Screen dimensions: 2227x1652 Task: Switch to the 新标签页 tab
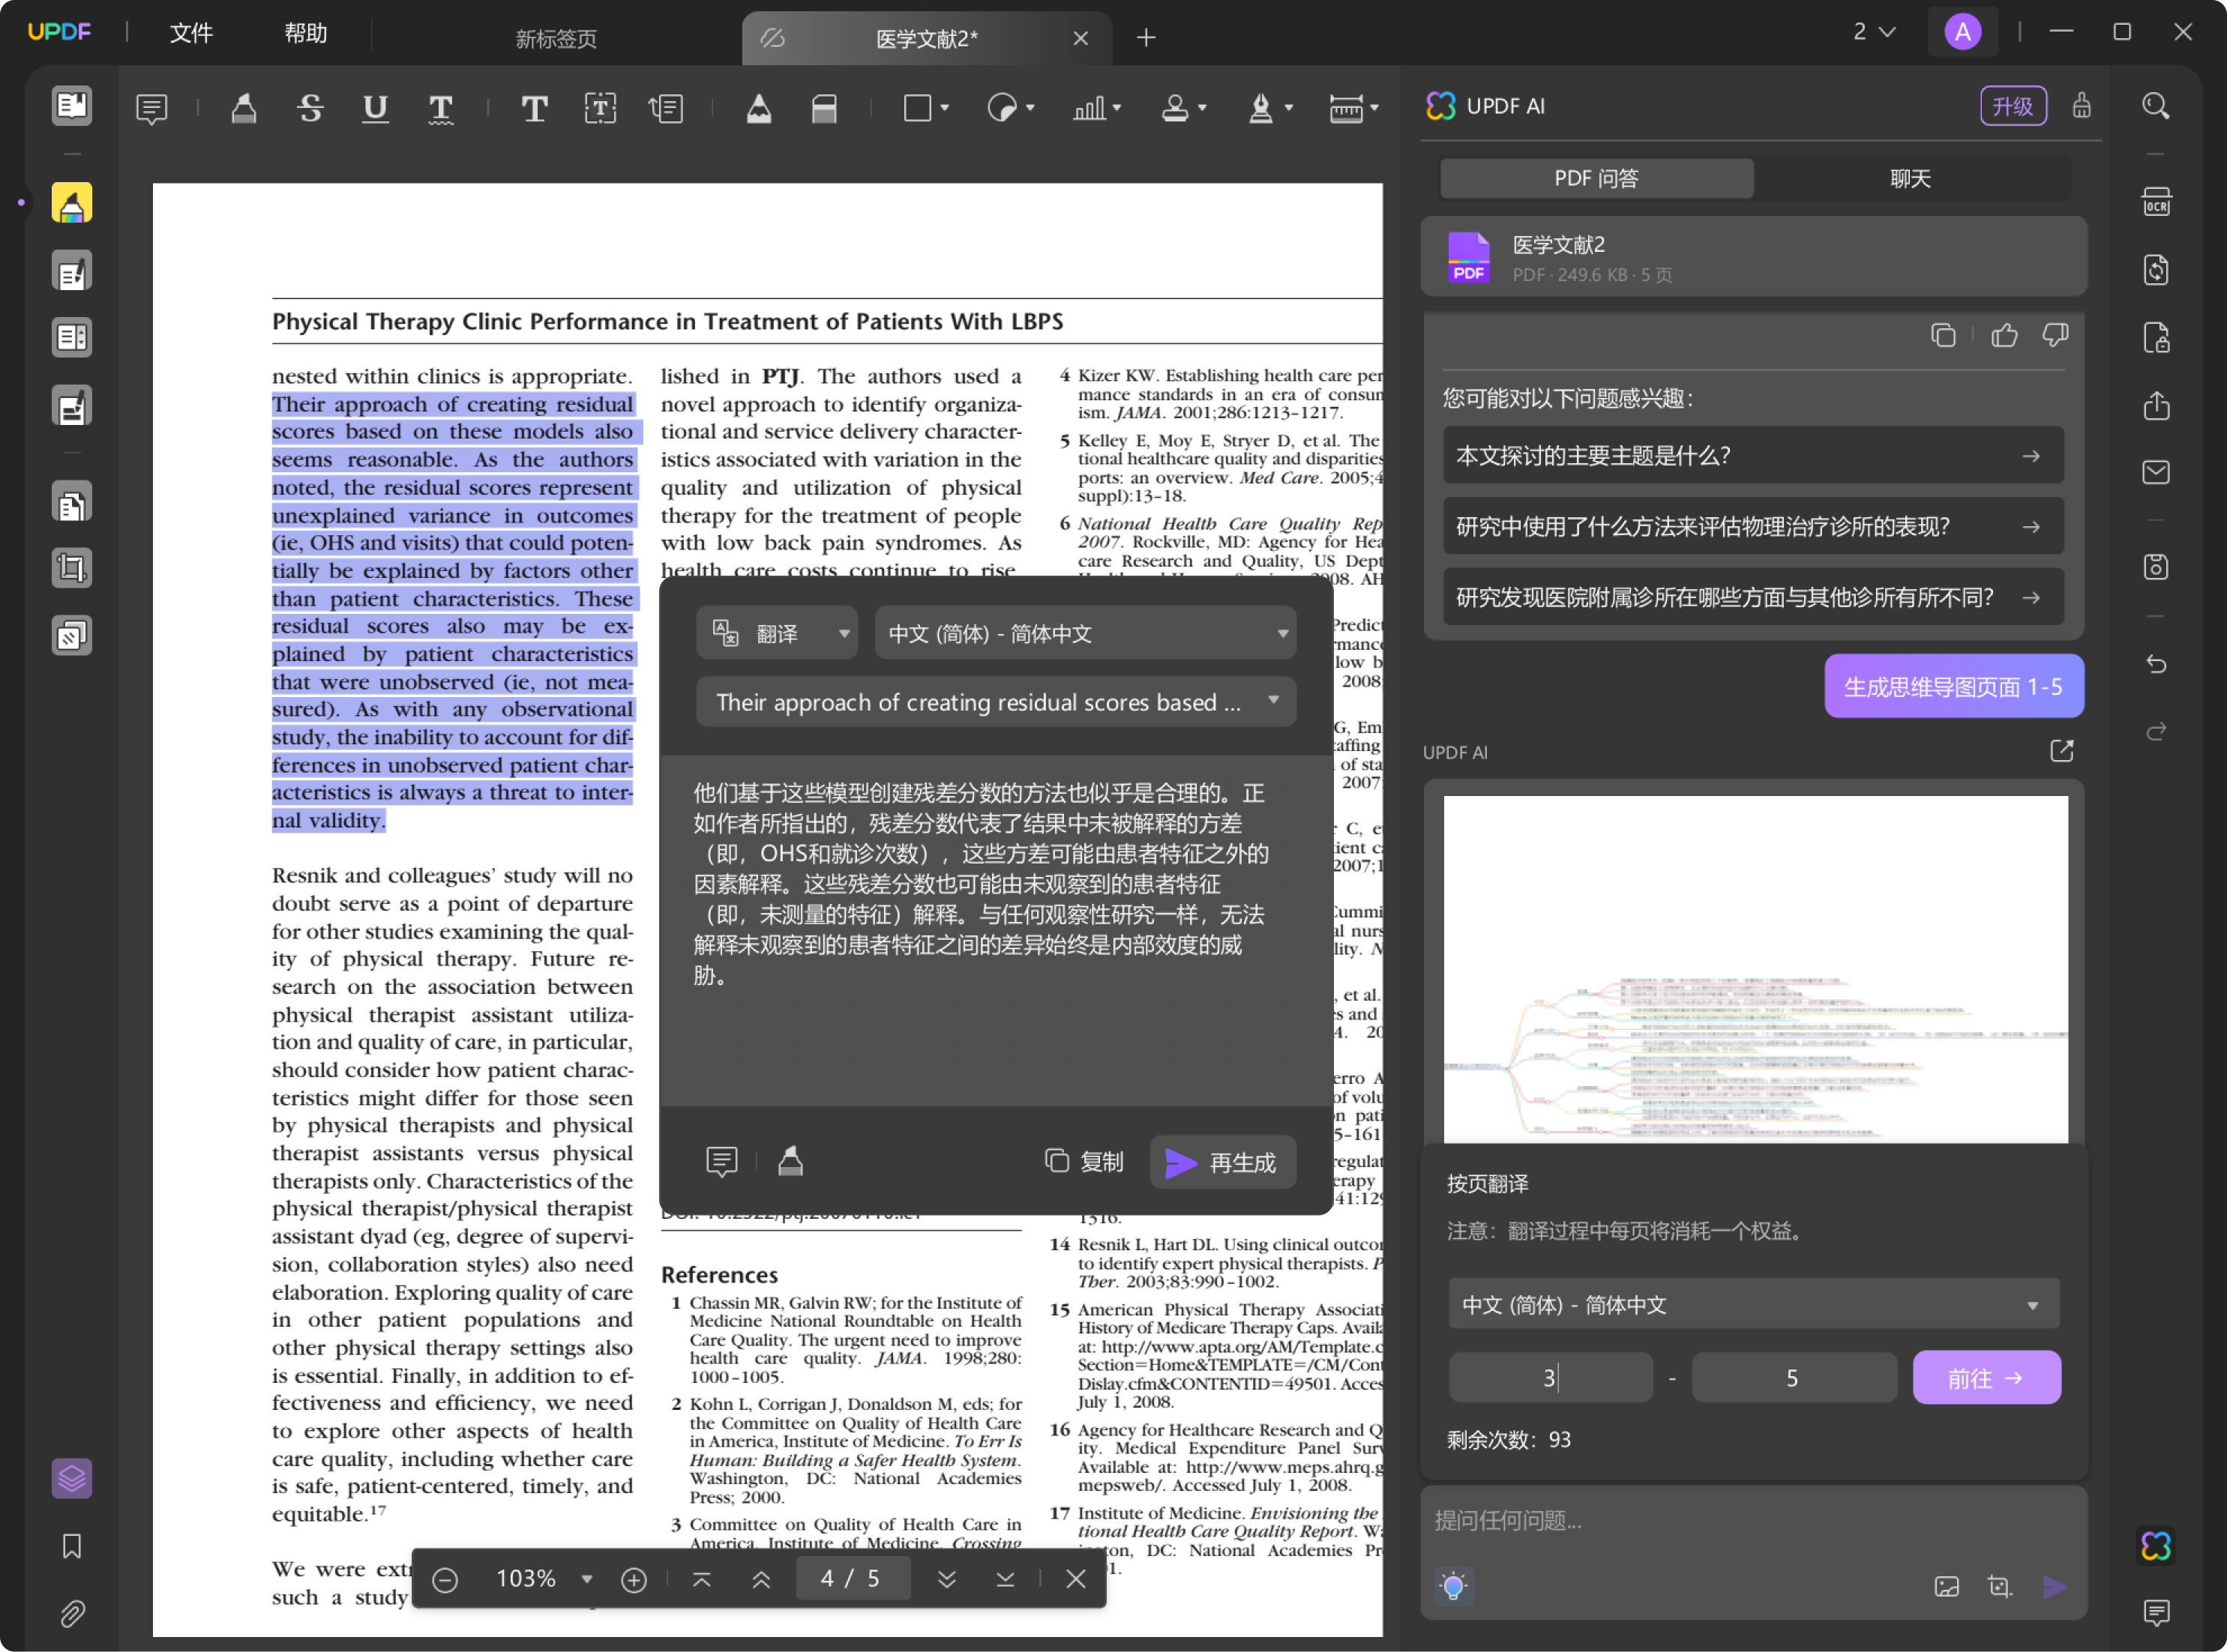(x=556, y=38)
